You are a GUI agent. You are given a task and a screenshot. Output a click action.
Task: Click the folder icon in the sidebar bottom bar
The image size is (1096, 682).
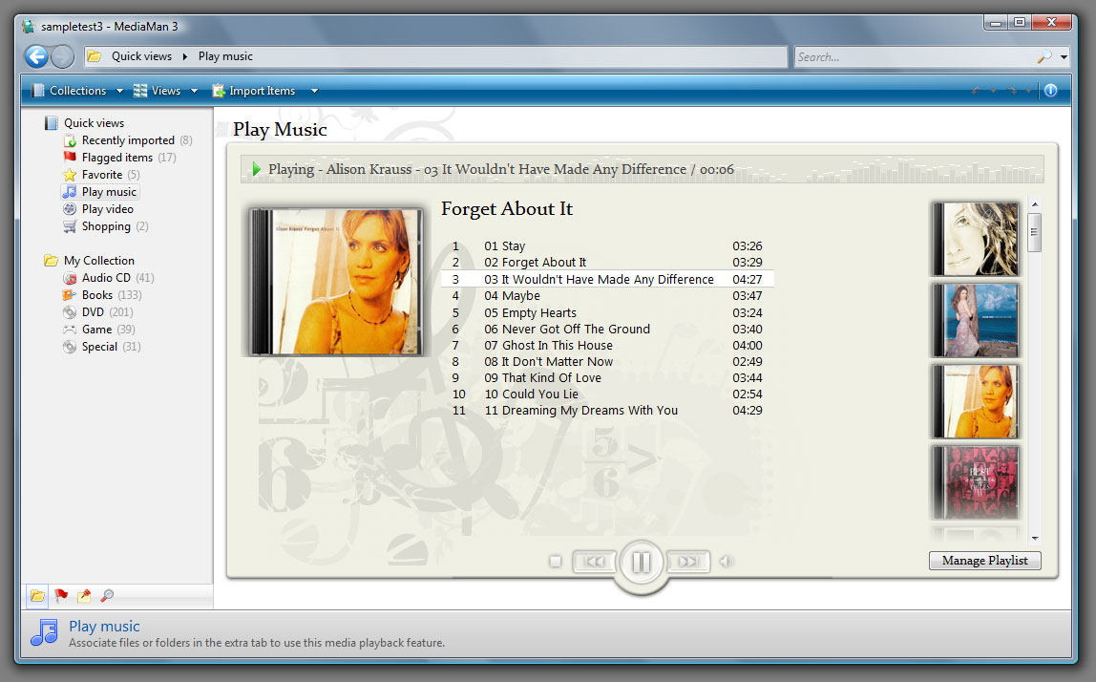(37, 596)
